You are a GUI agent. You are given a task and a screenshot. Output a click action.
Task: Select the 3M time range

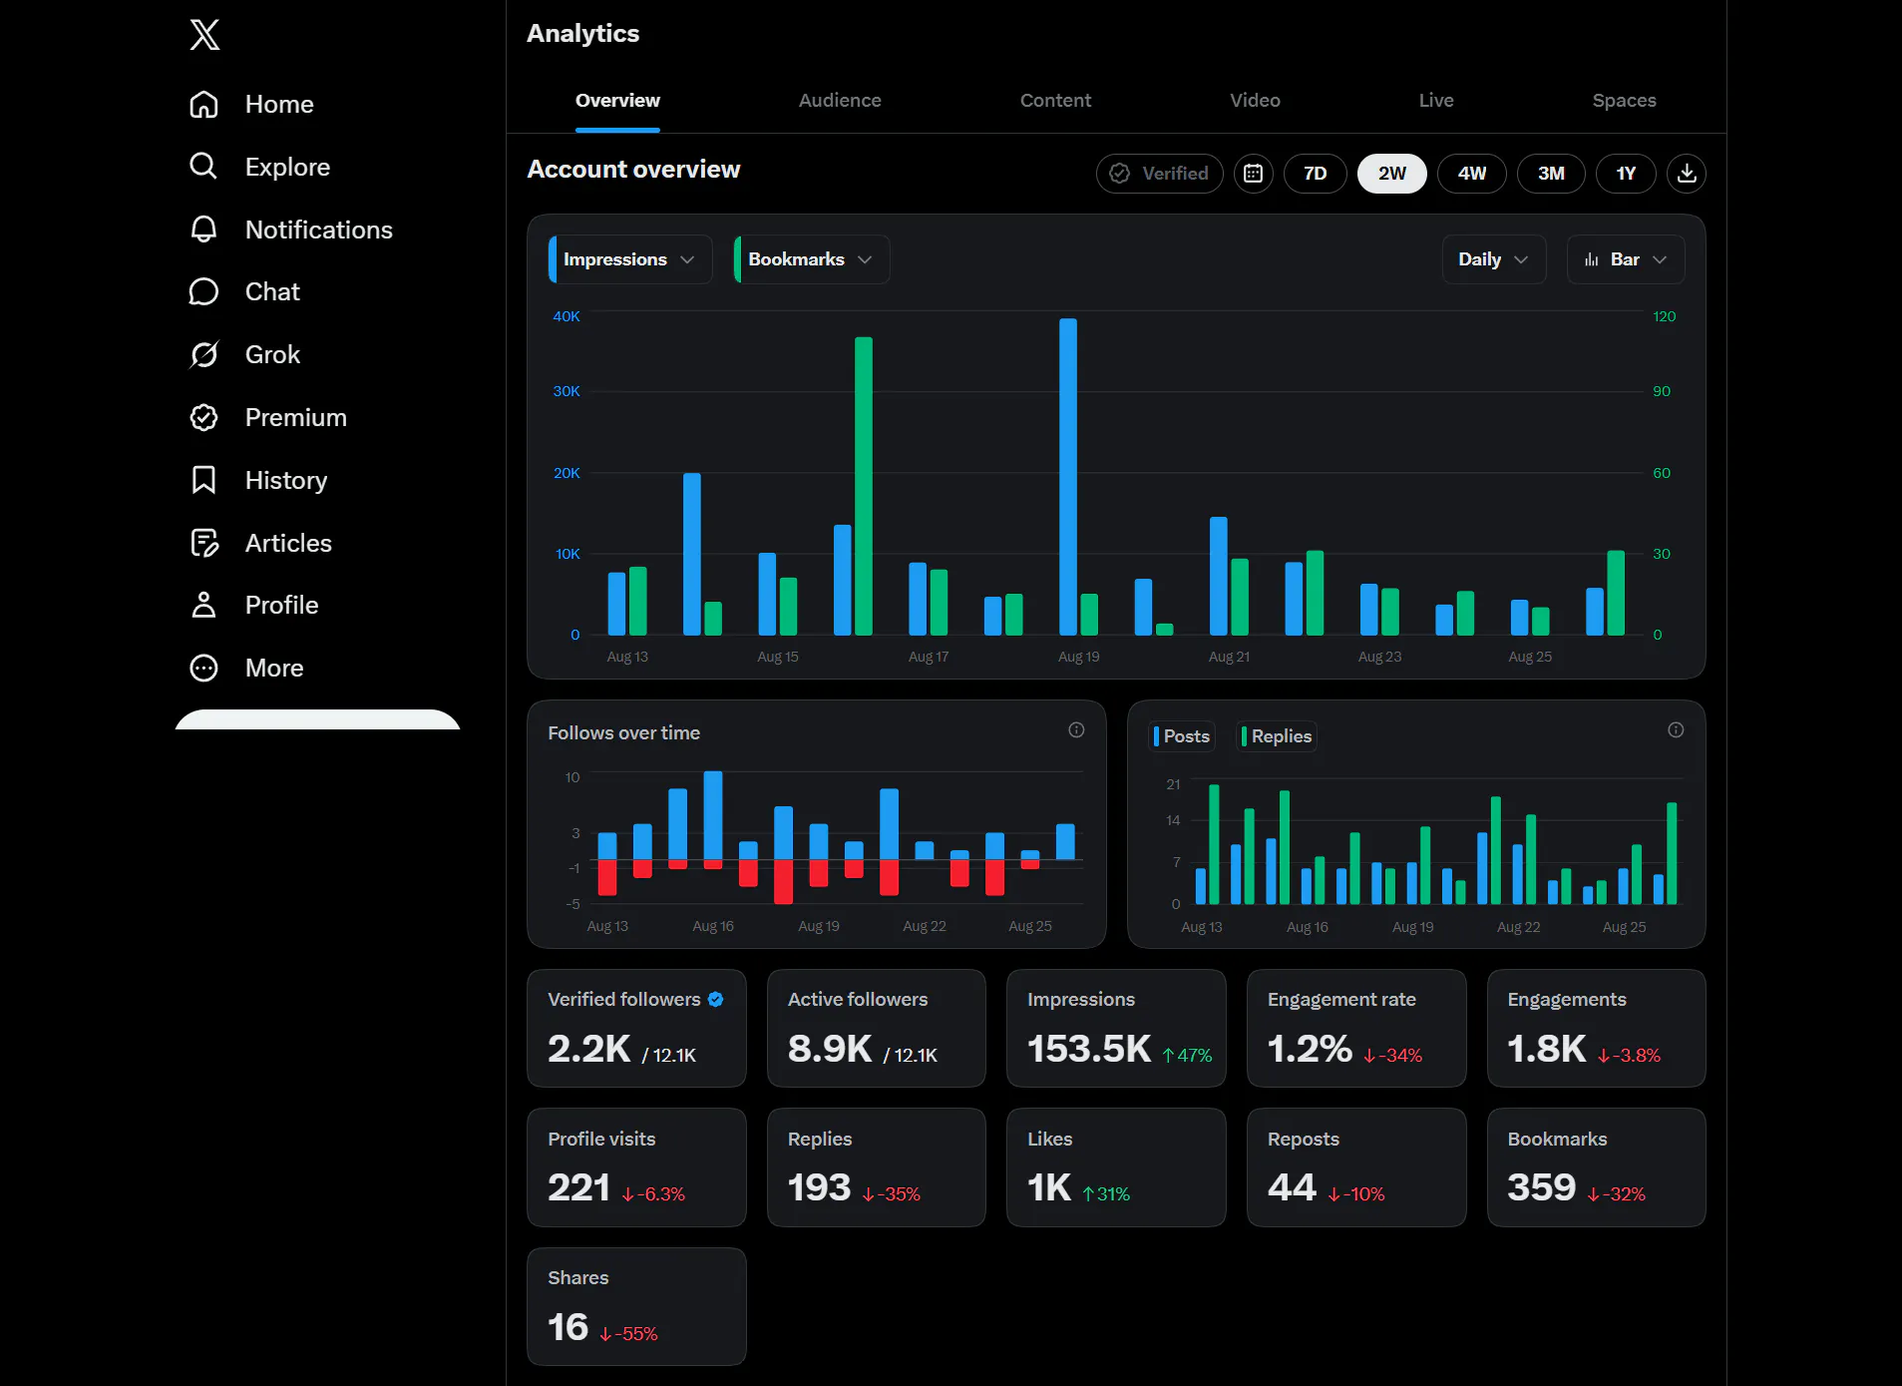coord(1551,174)
